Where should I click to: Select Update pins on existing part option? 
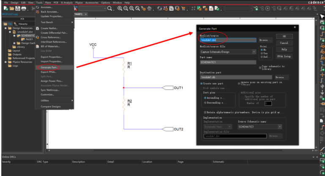point(239,83)
